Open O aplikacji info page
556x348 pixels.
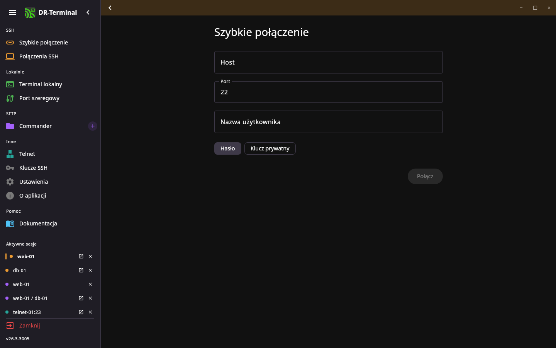click(x=50, y=196)
